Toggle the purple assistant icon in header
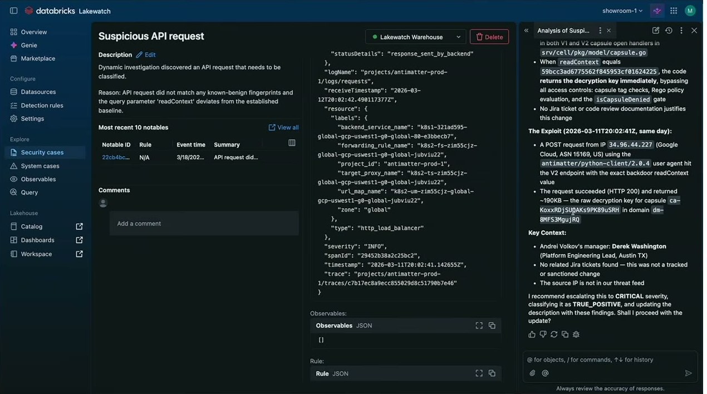Viewport: 707px width, 394px height. [657, 11]
